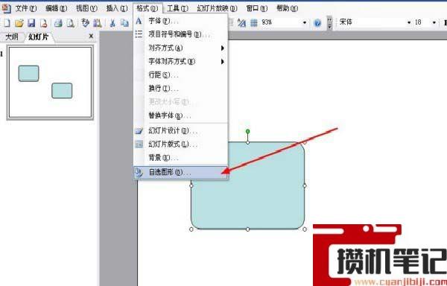Open the 幻灯片放映(D) menu
The width and height of the screenshot is (447, 286).
[x=218, y=8]
